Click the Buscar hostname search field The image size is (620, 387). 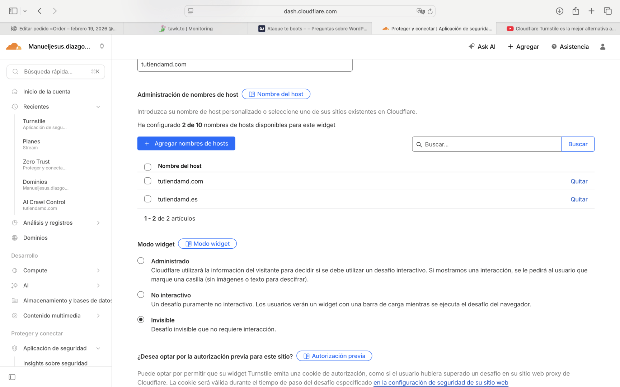click(x=491, y=144)
